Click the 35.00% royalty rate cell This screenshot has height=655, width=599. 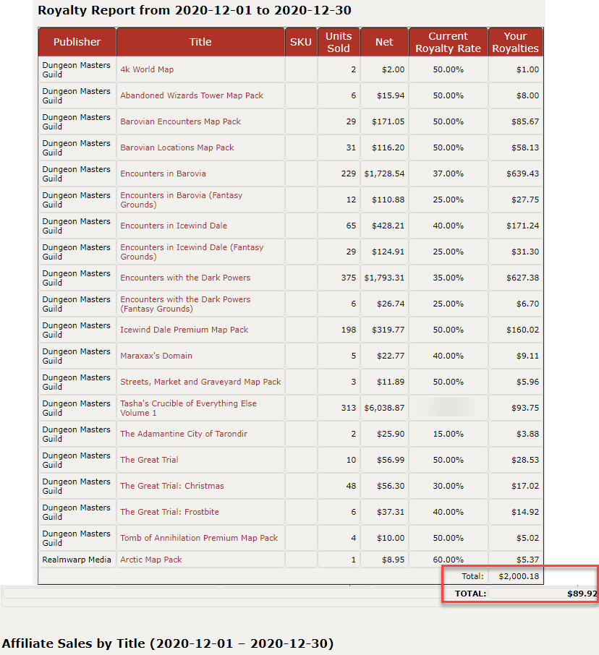[448, 278]
